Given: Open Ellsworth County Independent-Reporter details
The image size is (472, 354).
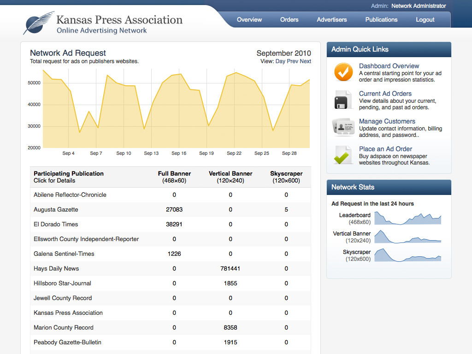Looking at the screenshot, I should [86, 239].
